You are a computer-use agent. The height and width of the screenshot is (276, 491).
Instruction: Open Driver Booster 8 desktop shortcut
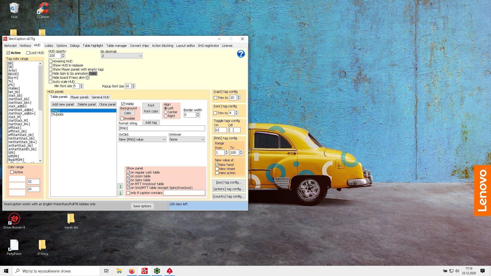coord(14,219)
